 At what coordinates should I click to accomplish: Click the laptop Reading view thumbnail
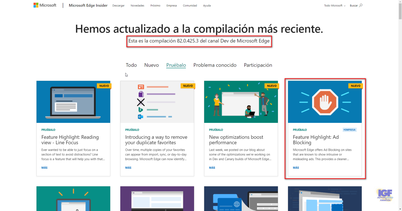click(73, 102)
